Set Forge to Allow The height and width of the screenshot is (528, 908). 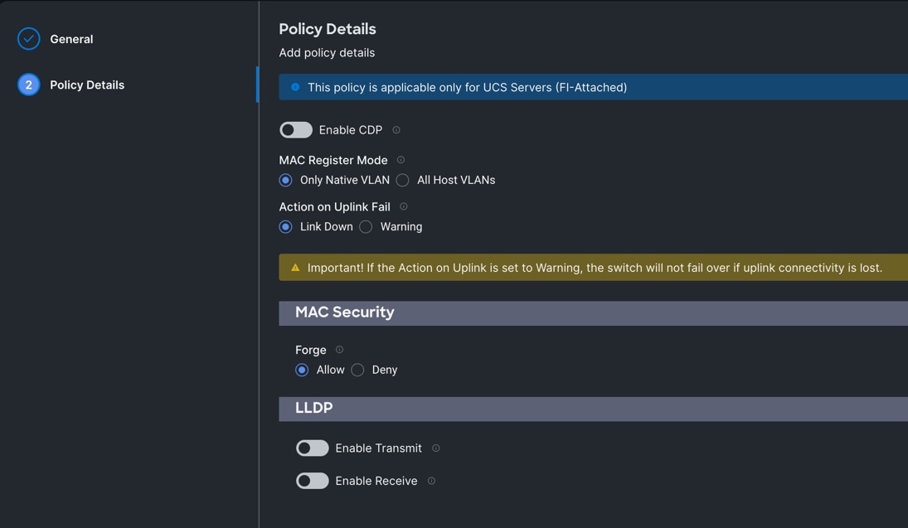[303, 370]
